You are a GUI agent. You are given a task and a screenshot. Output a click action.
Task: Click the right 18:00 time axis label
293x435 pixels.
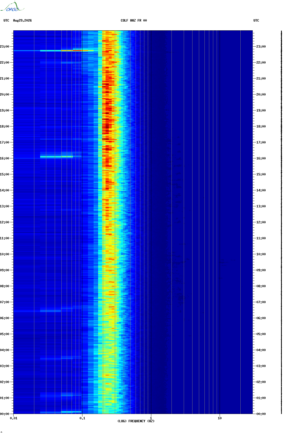261,126
